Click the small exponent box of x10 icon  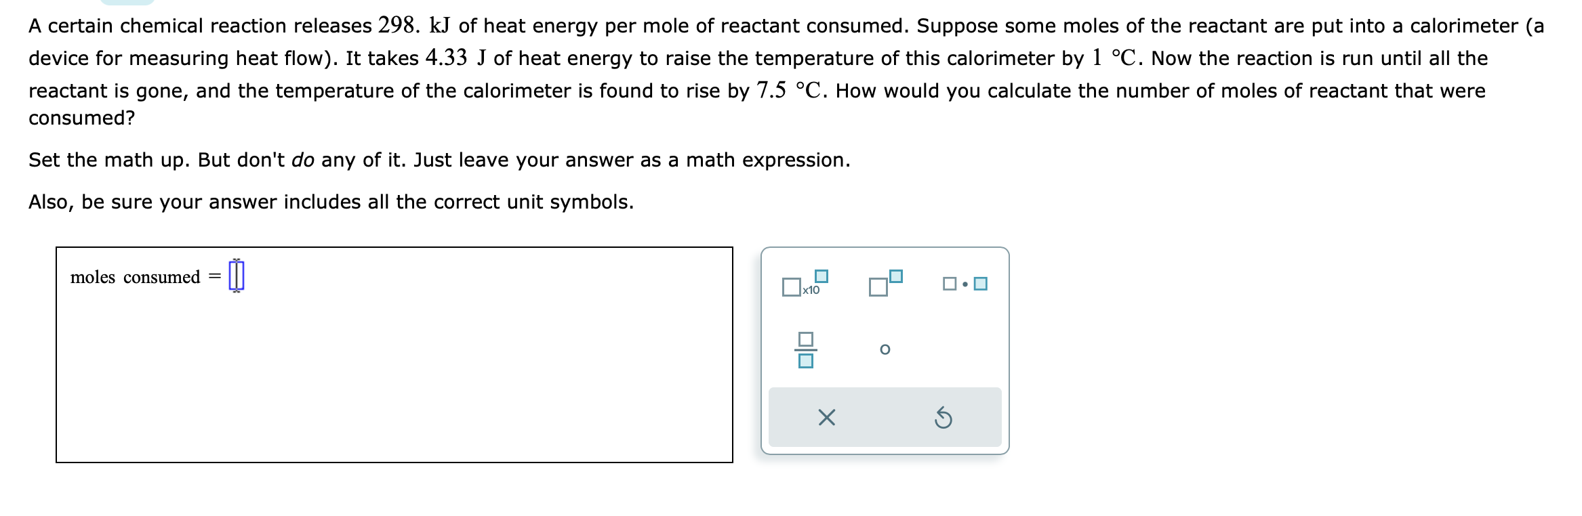pos(822,276)
